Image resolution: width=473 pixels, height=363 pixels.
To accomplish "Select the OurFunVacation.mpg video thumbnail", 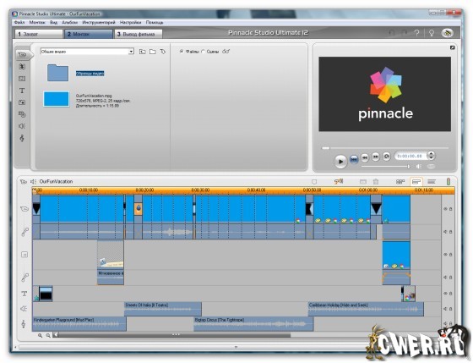I will click(57, 99).
